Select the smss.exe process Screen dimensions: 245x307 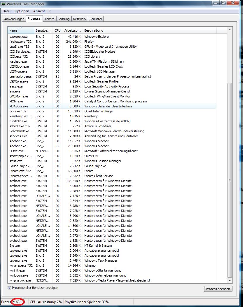(112, 161)
